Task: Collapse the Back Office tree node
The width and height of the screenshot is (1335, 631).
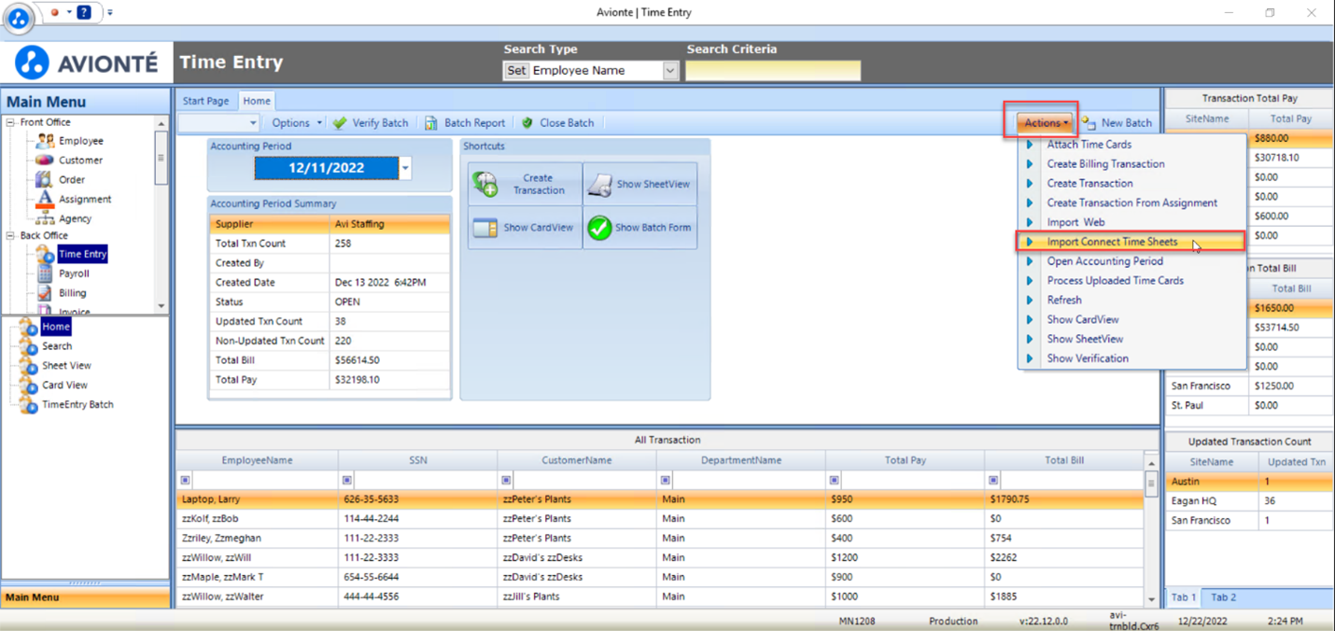Action: click(x=11, y=236)
